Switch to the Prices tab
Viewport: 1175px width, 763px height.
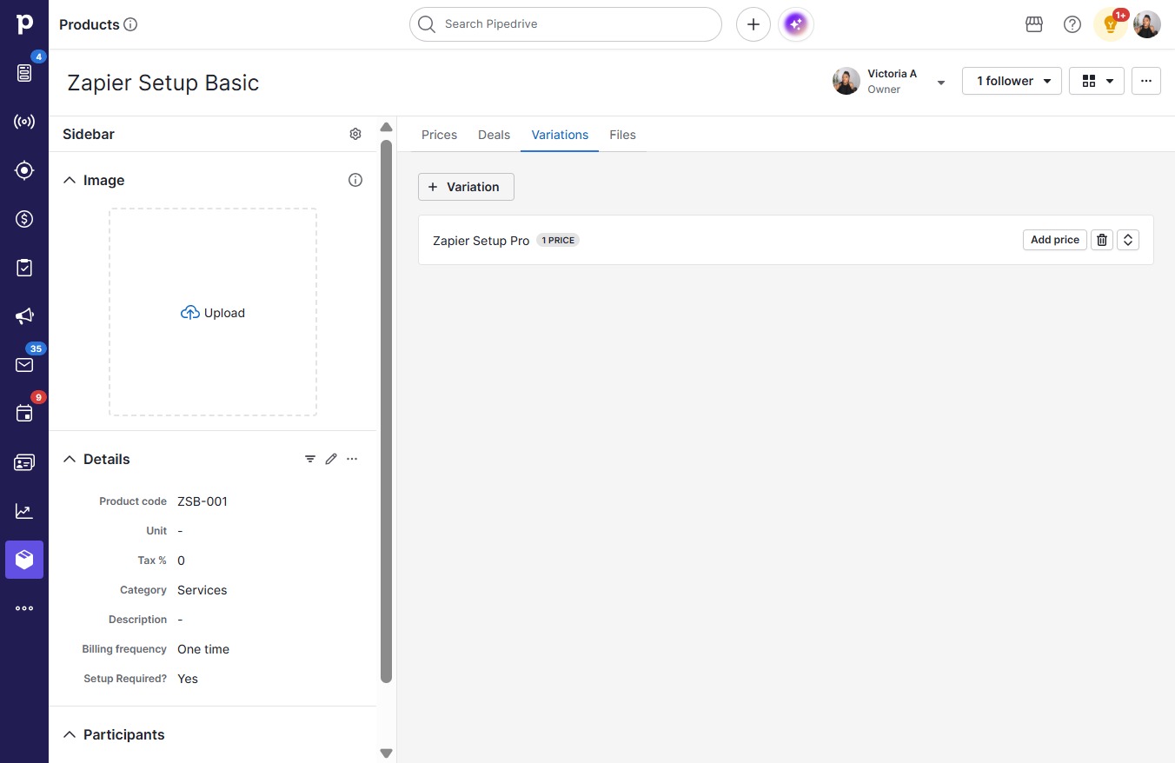[x=439, y=135]
